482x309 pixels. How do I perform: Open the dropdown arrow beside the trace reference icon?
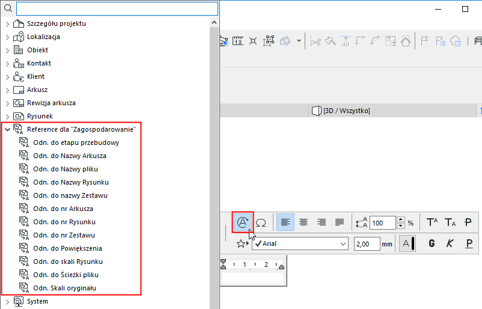tap(299, 41)
